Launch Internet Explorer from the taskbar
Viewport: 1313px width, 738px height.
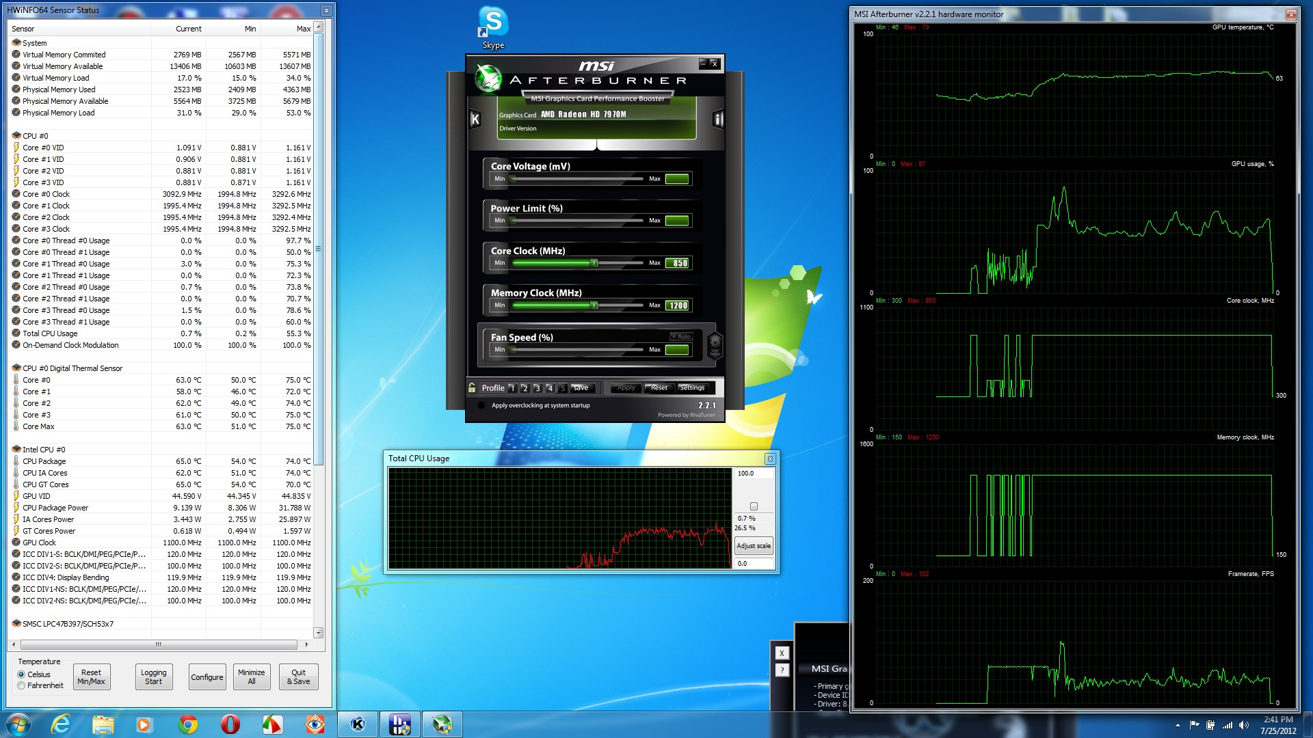pos(61,724)
